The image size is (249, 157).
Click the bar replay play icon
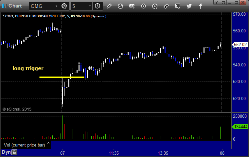click(143, 6)
